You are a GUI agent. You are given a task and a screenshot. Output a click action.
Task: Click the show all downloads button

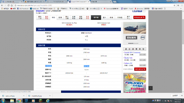click(x=175, y=96)
